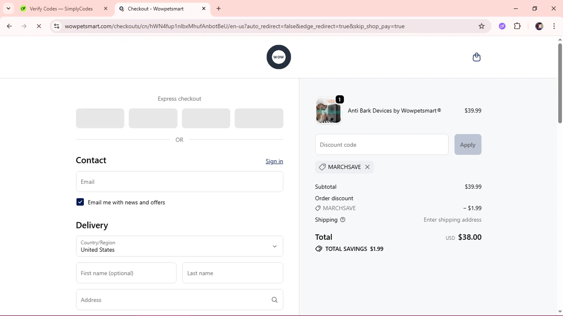The image size is (563, 316).
Task: Click the Last name field
Action: tap(233, 273)
